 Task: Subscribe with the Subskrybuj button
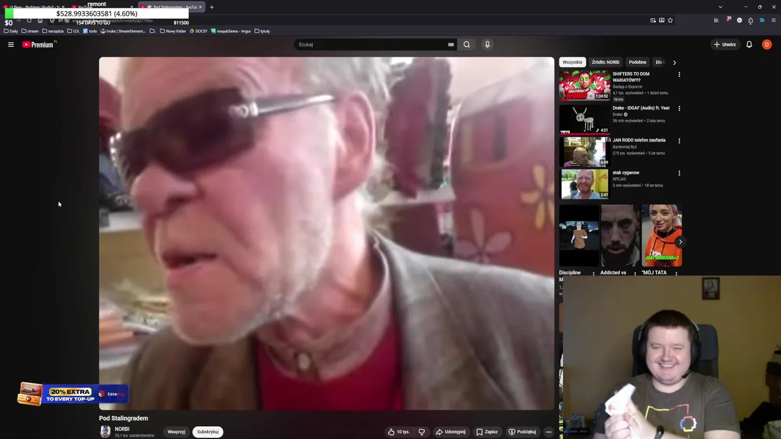click(x=207, y=432)
